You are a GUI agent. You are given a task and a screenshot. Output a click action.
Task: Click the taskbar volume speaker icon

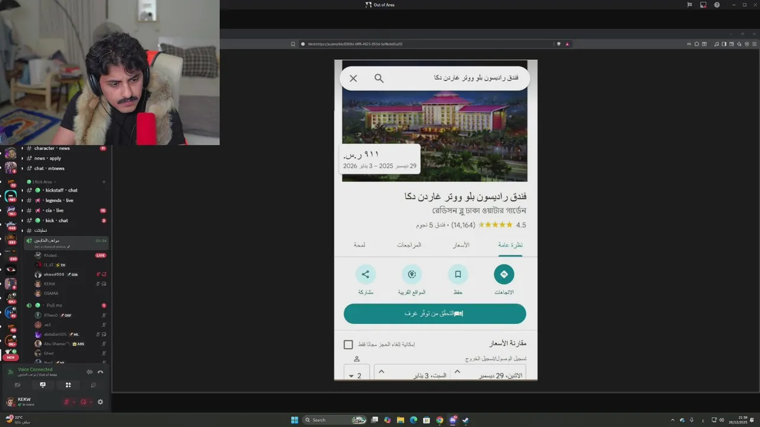[x=721, y=420]
